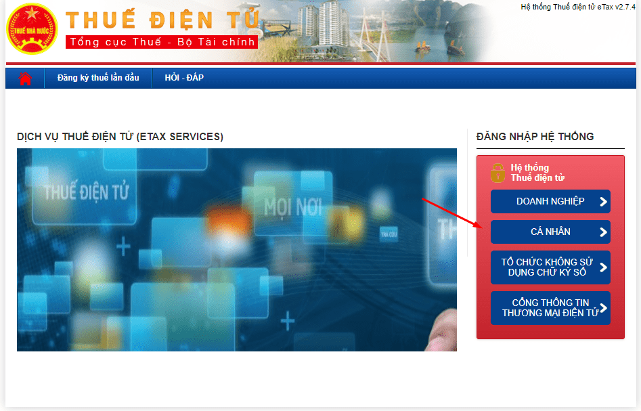The width and height of the screenshot is (641, 411).
Task: Log in as DOANH NGHIỆP
Action: coord(550,201)
